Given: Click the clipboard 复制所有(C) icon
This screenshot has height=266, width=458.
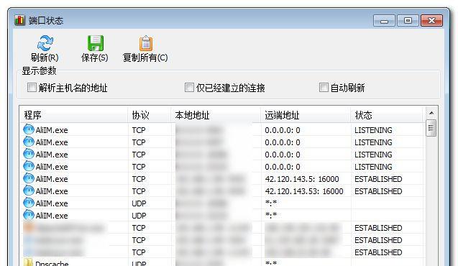Looking at the screenshot, I should (x=145, y=43).
